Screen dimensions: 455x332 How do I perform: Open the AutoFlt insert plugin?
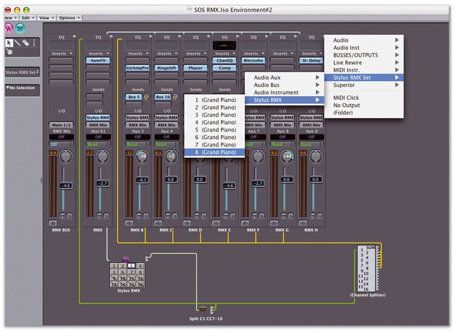(98, 60)
